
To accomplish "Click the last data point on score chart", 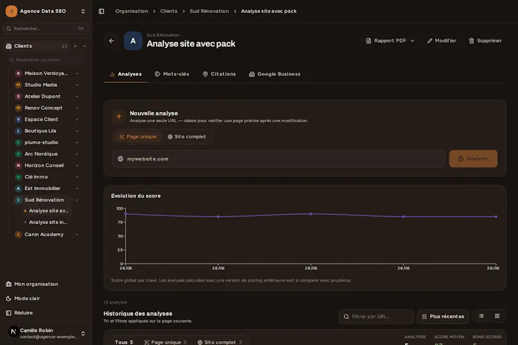I will pos(496,217).
